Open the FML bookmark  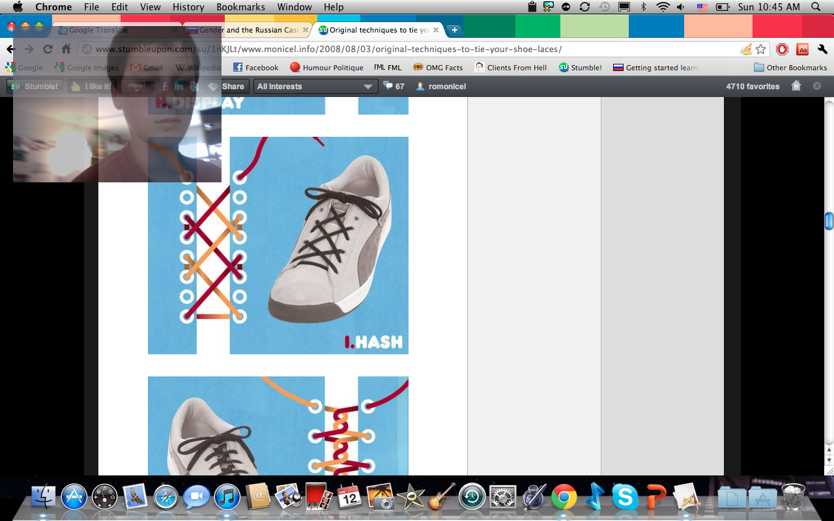(388, 67)
